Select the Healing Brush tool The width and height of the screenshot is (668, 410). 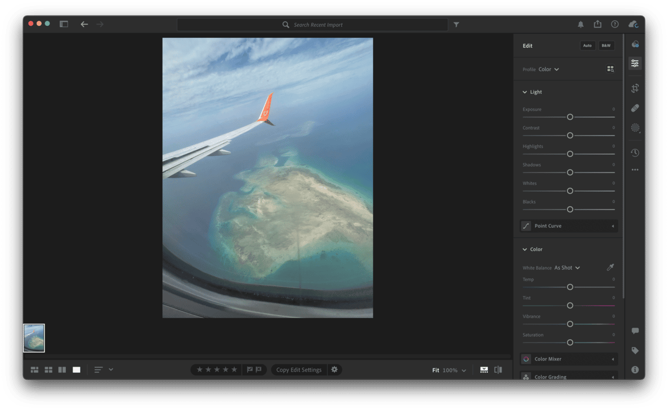point(635,108)
